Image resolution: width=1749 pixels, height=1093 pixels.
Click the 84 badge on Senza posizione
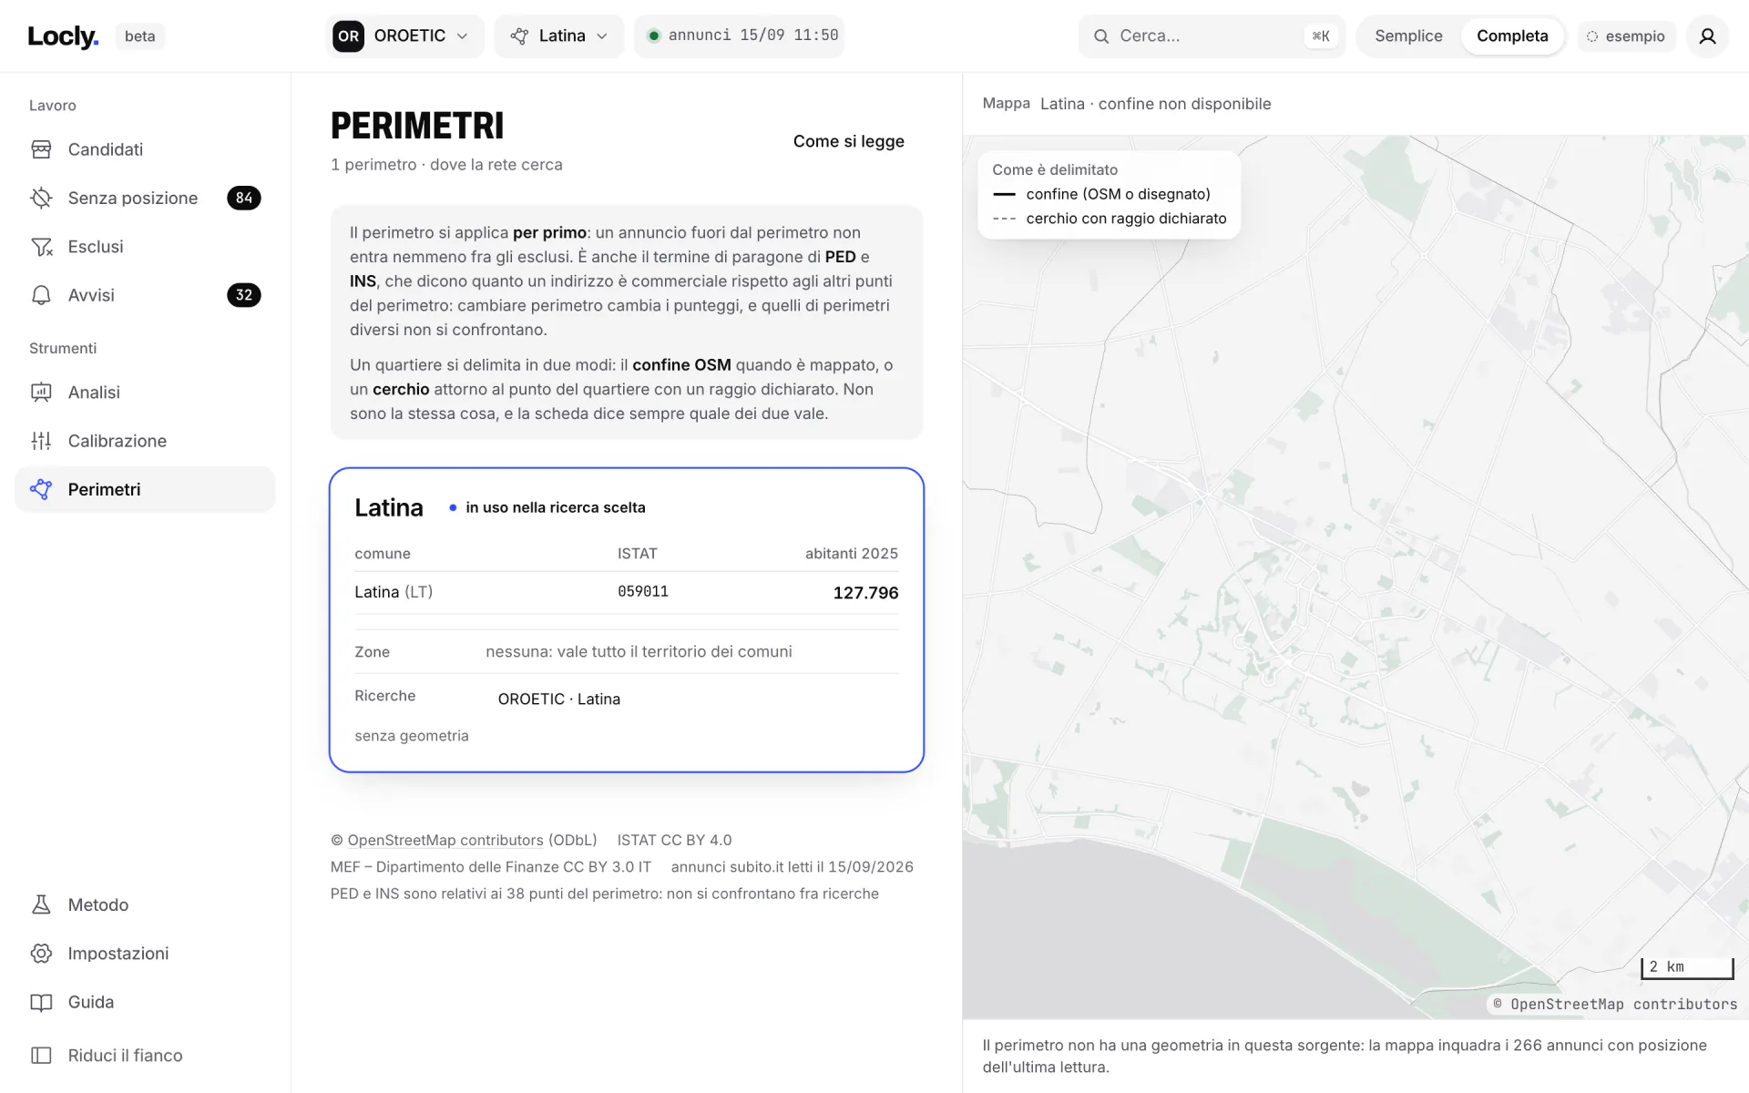point(243,198)
